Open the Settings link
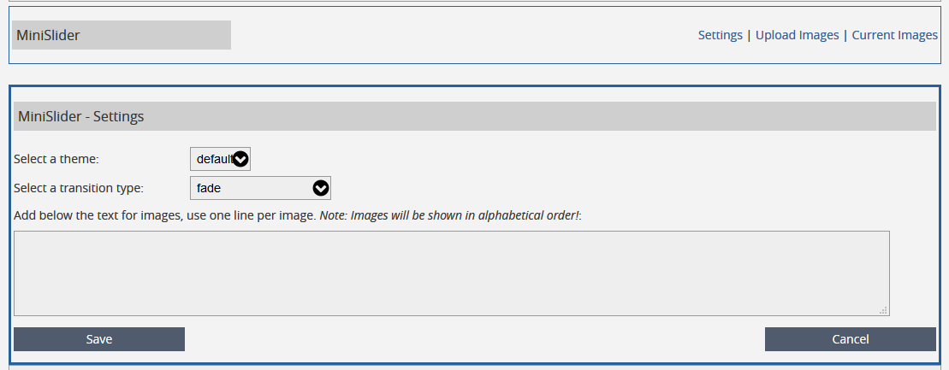Image resolution: width=949 pixels, height=370 pixels. pyautogui.click(x=720, y=35)
